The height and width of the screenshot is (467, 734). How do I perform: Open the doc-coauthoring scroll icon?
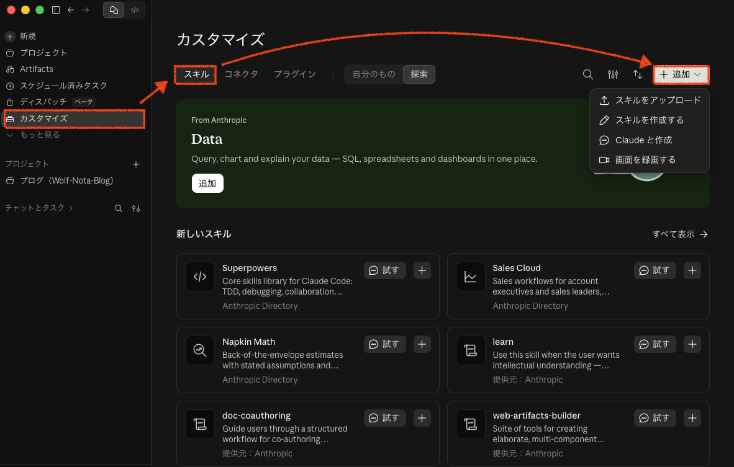tap(200, 424)
